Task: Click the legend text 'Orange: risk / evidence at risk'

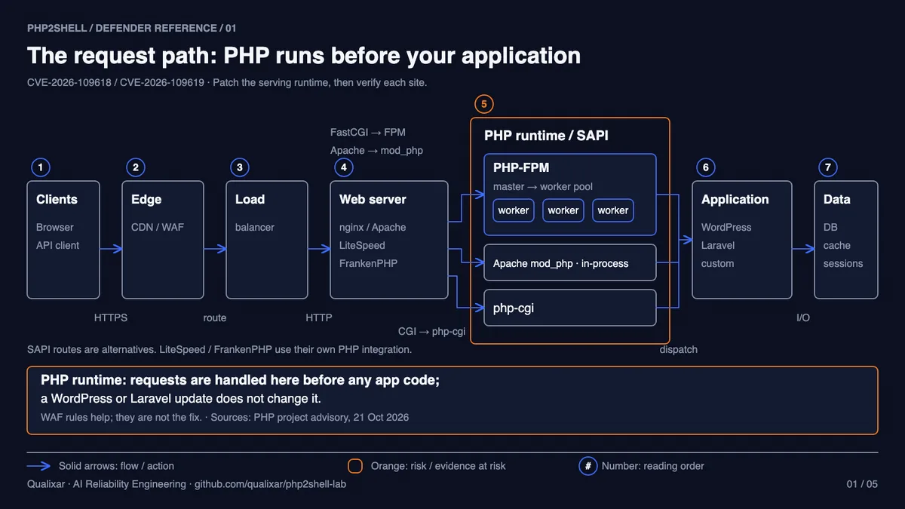Action: click(x=438, y=466)
